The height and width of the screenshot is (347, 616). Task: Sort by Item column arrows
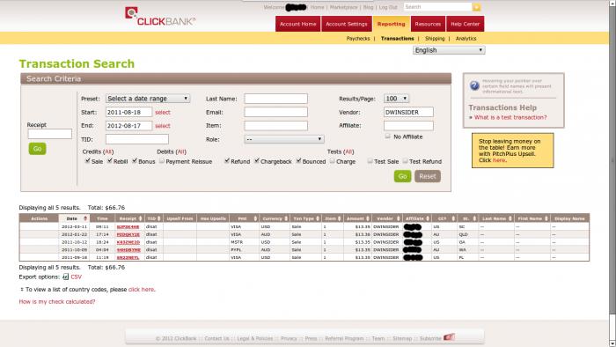tap(340, 218)
